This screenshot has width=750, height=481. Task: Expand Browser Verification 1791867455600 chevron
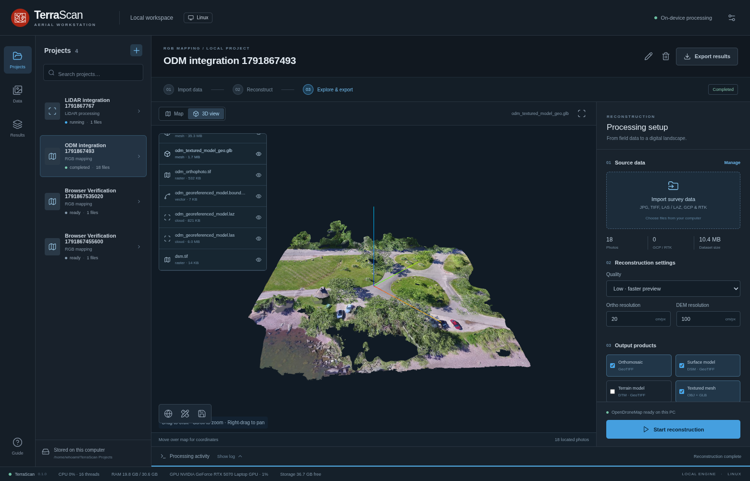click(139, 247)
